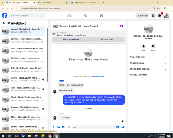Click the browser back arrow
Image resolution: width=173 pixels, height=138 pixels.
[3, 9]
